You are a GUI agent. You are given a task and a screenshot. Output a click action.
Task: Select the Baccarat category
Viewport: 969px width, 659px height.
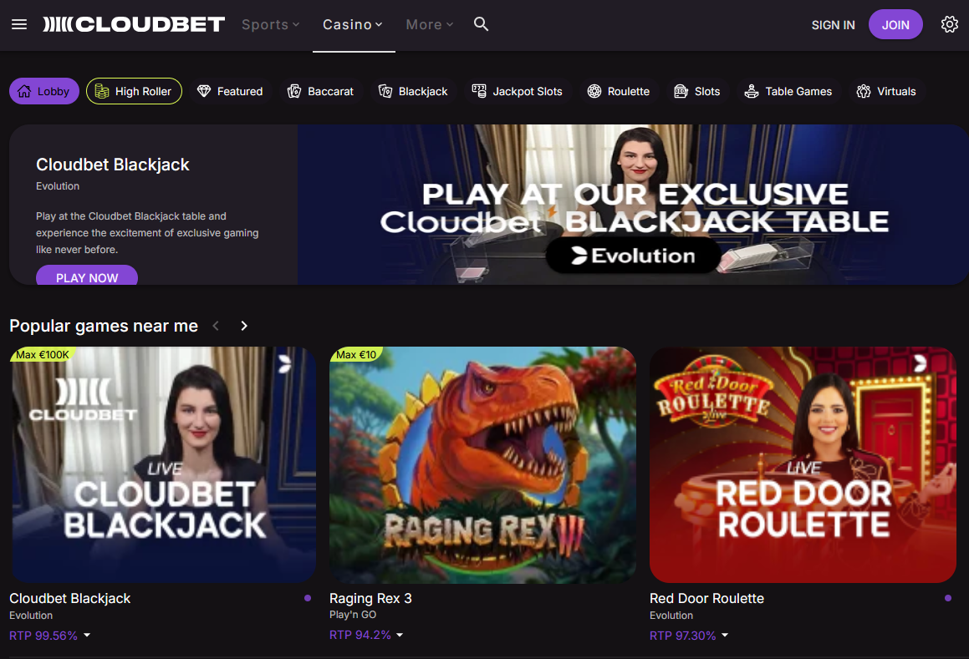coord(321,91)
